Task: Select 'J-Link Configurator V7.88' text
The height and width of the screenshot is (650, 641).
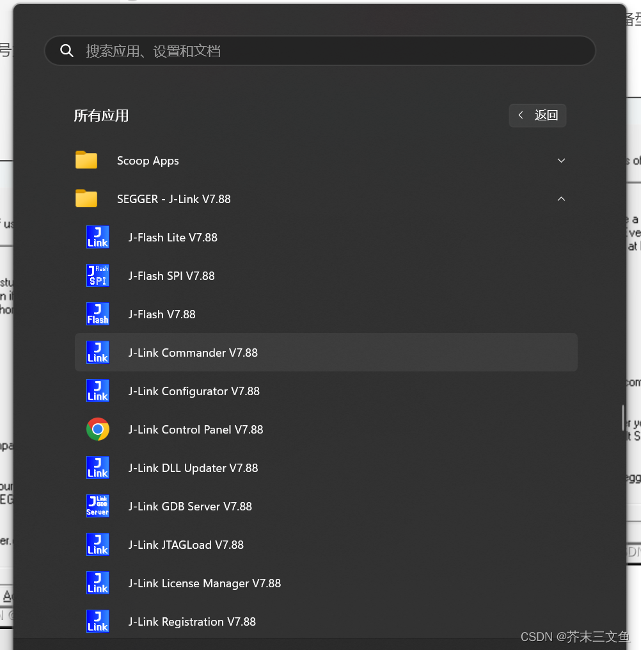Action: click(194, 391)
